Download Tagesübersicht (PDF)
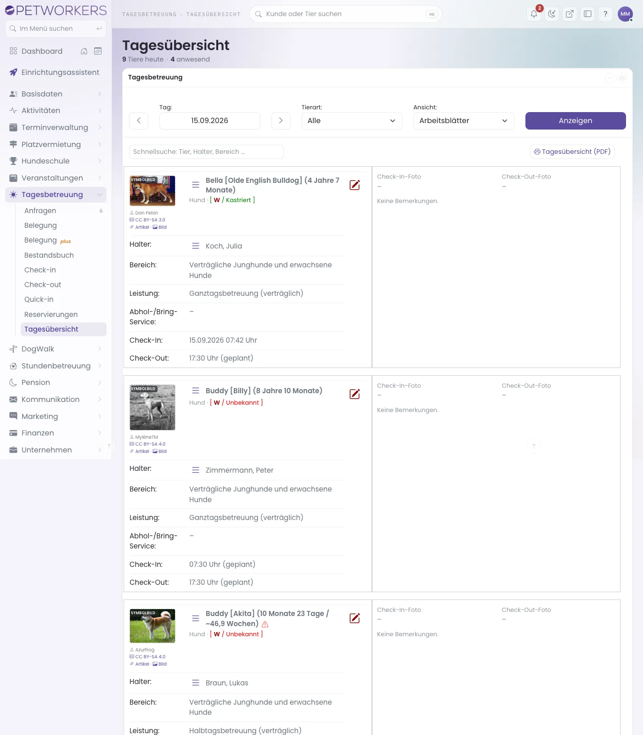The image size is (643, 735). tap(572, 152)
